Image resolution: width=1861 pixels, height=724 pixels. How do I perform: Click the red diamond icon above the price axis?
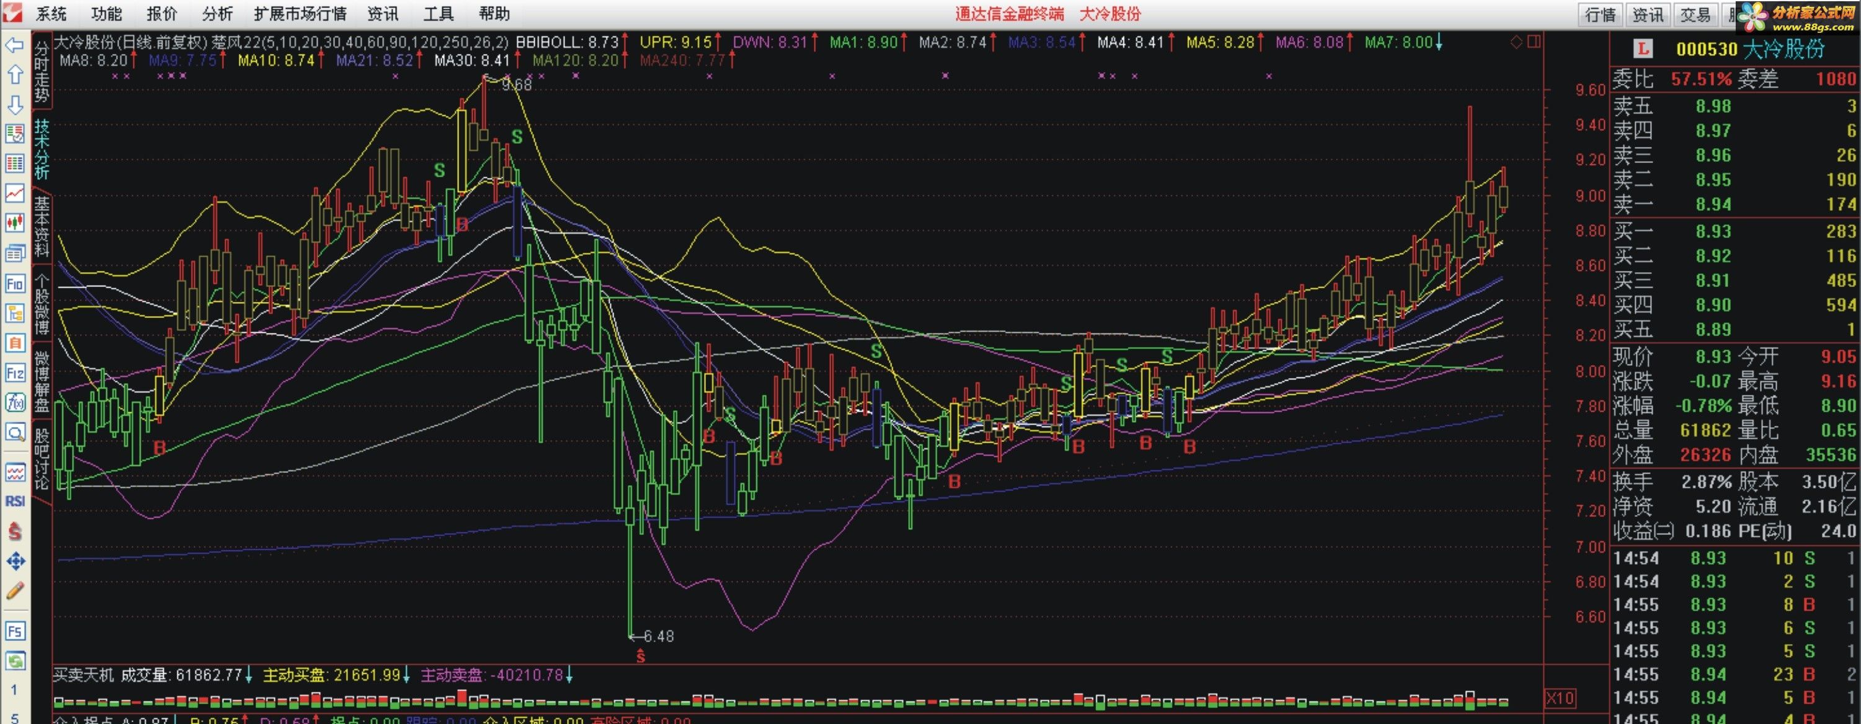click(x=1516, y=42)
